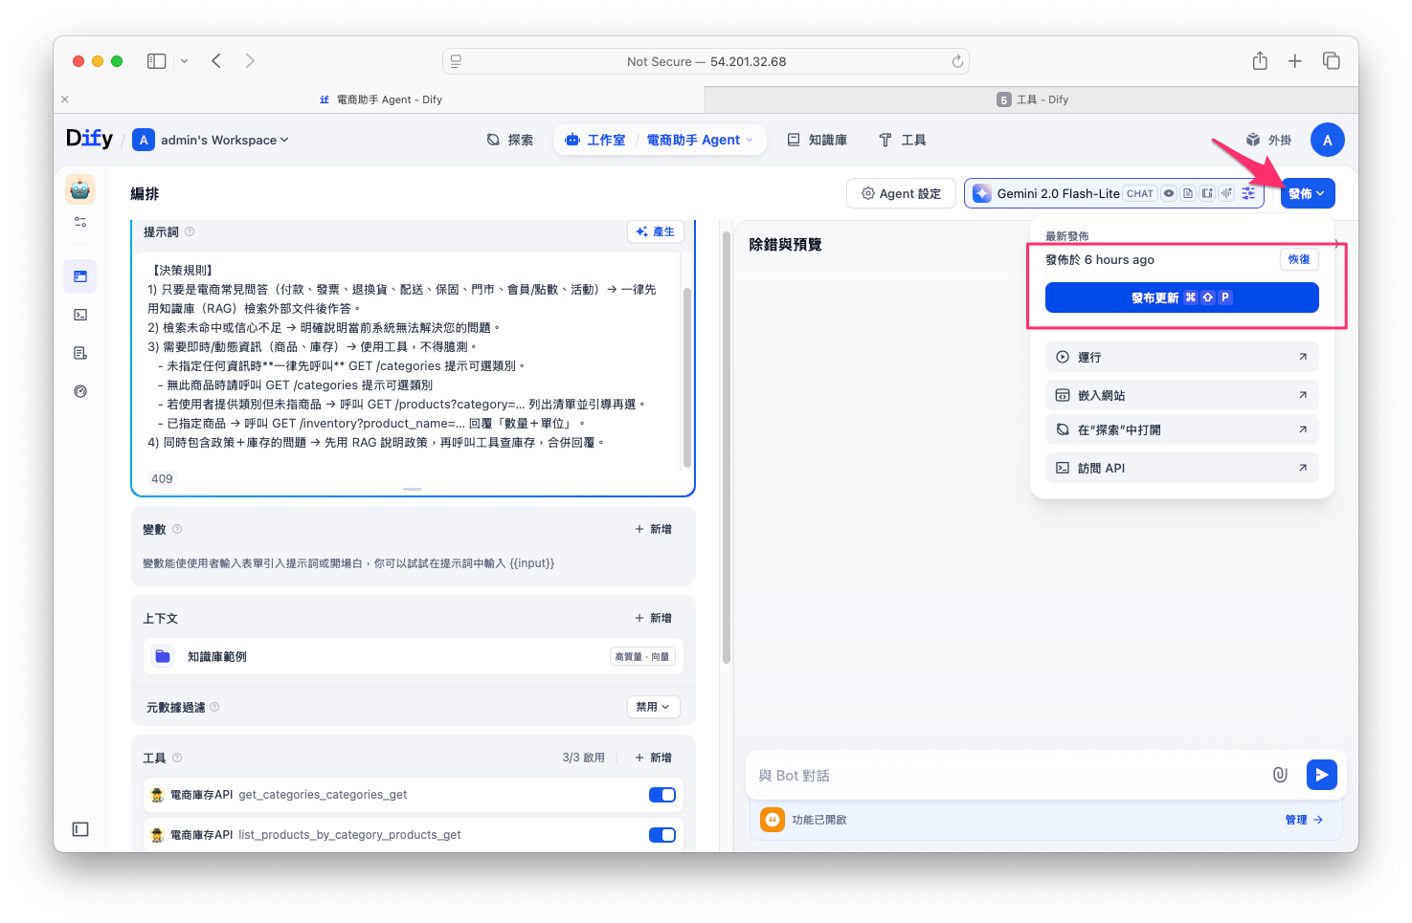Click the robot app avatar icon in sidebar

tap(80, 189)
